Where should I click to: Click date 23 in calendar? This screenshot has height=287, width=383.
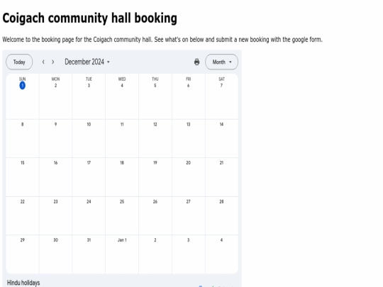point(56,201)
